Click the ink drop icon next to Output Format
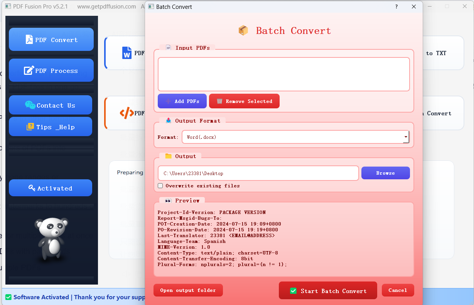Viewport: 474px width, 305px height. [x=168, y=120]
